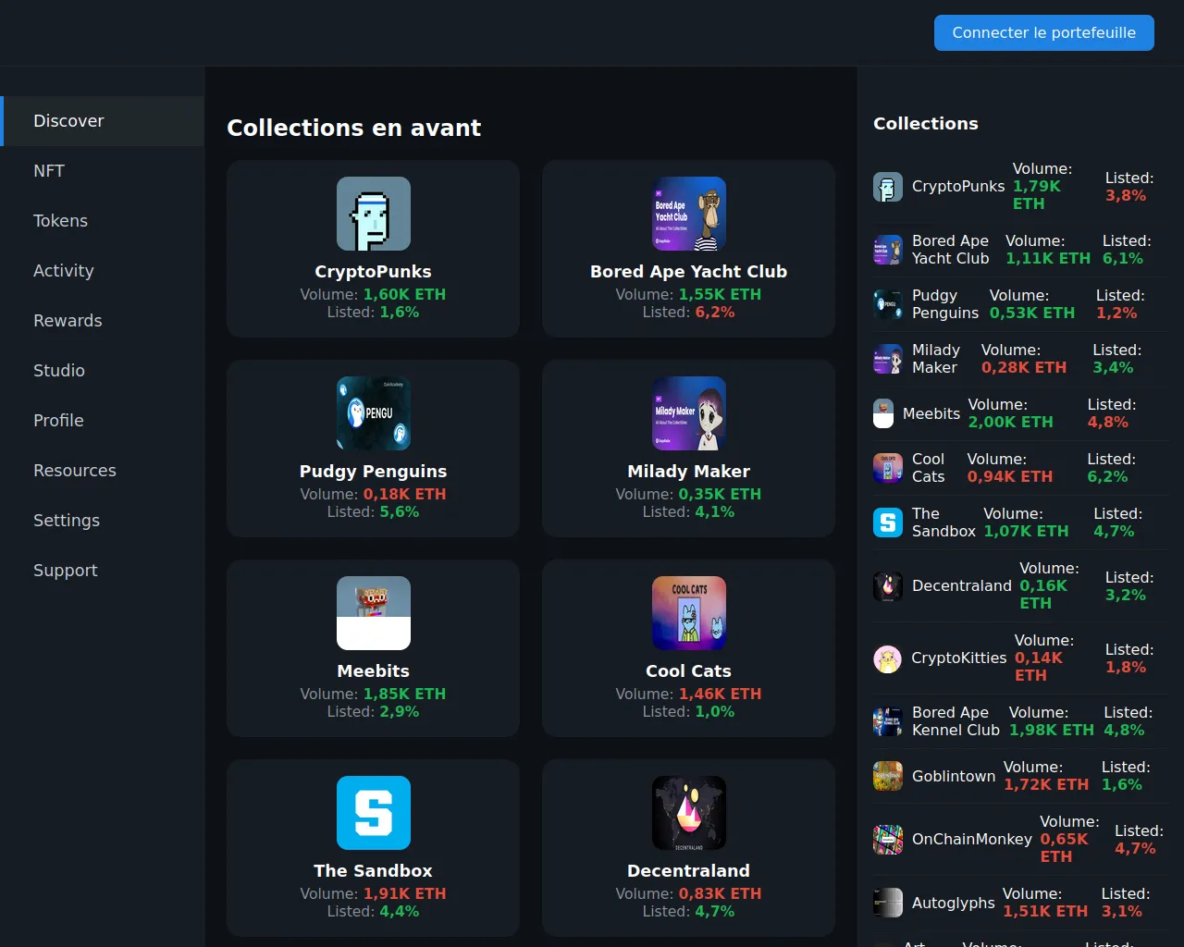This screenshot has width=1184, height=947.
Task: Open the Meebits card title
Action: click(374, 671)
